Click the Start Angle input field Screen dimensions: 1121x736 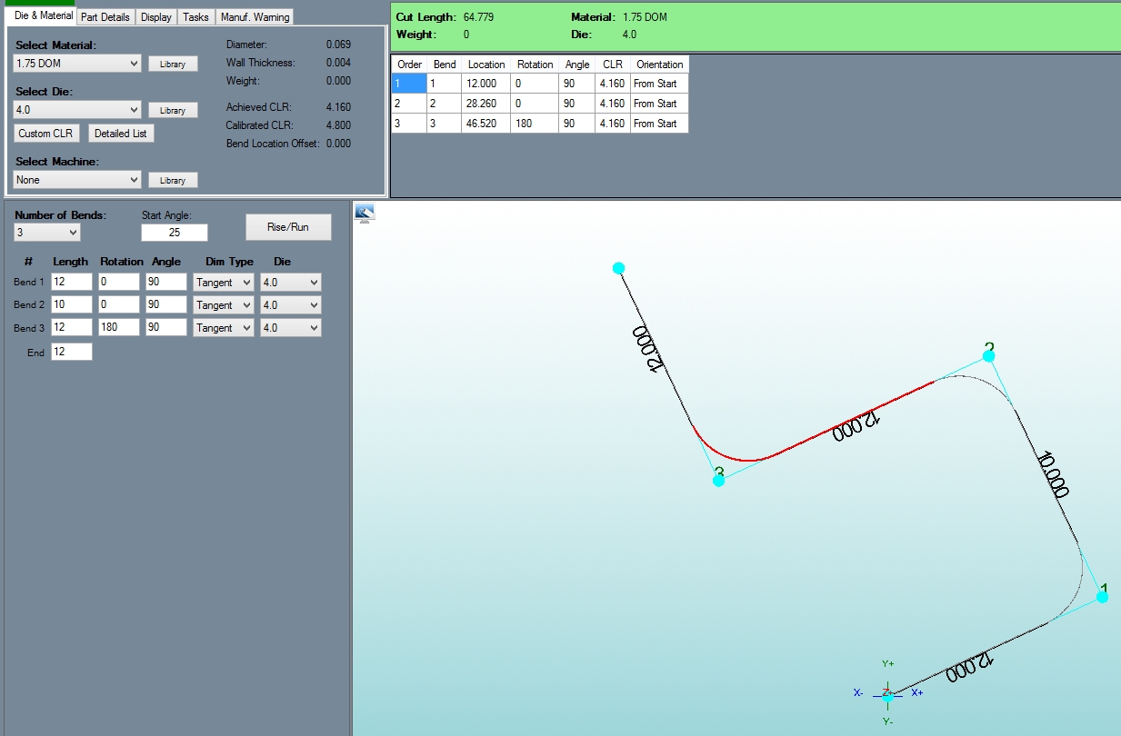coord(174,233)
